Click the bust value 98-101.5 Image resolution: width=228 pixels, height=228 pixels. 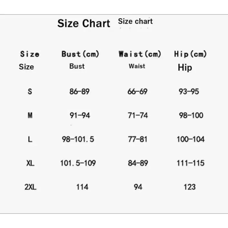tap(78, 139)
